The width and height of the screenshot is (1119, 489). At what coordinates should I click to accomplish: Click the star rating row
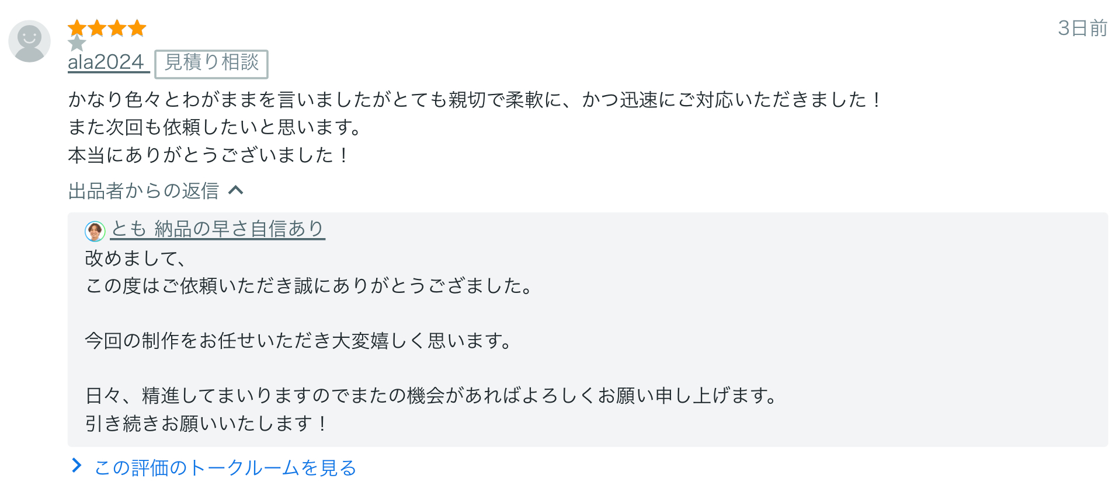coord(107,27)
